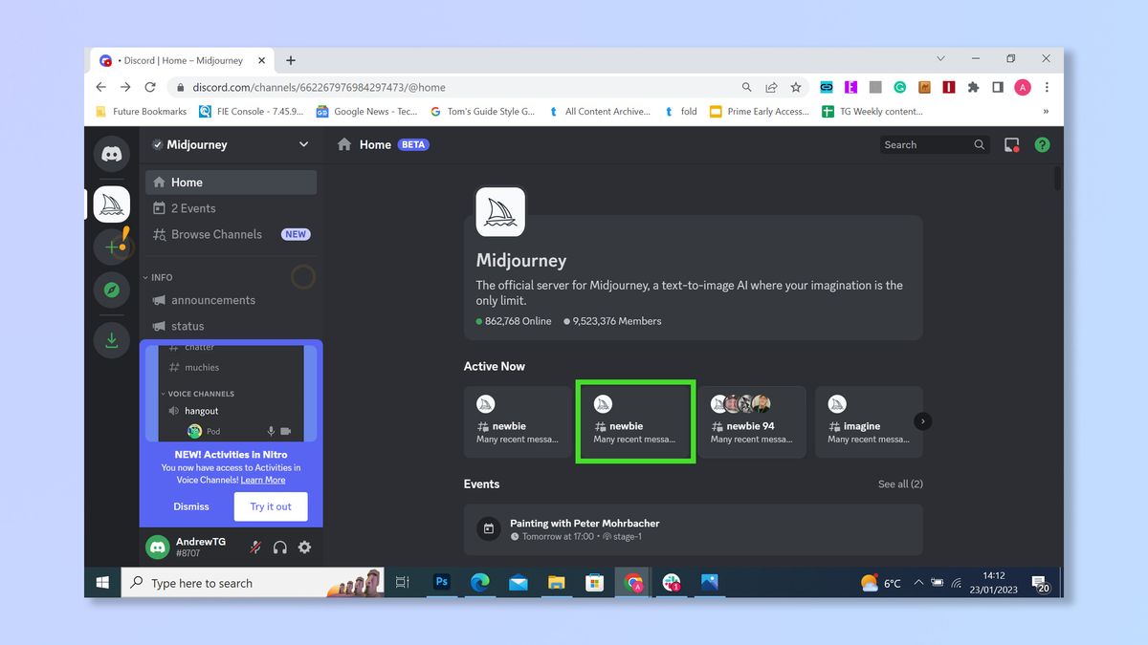Open User Settings with the gear icon
1148x645 pixels.
click(304, 547)
